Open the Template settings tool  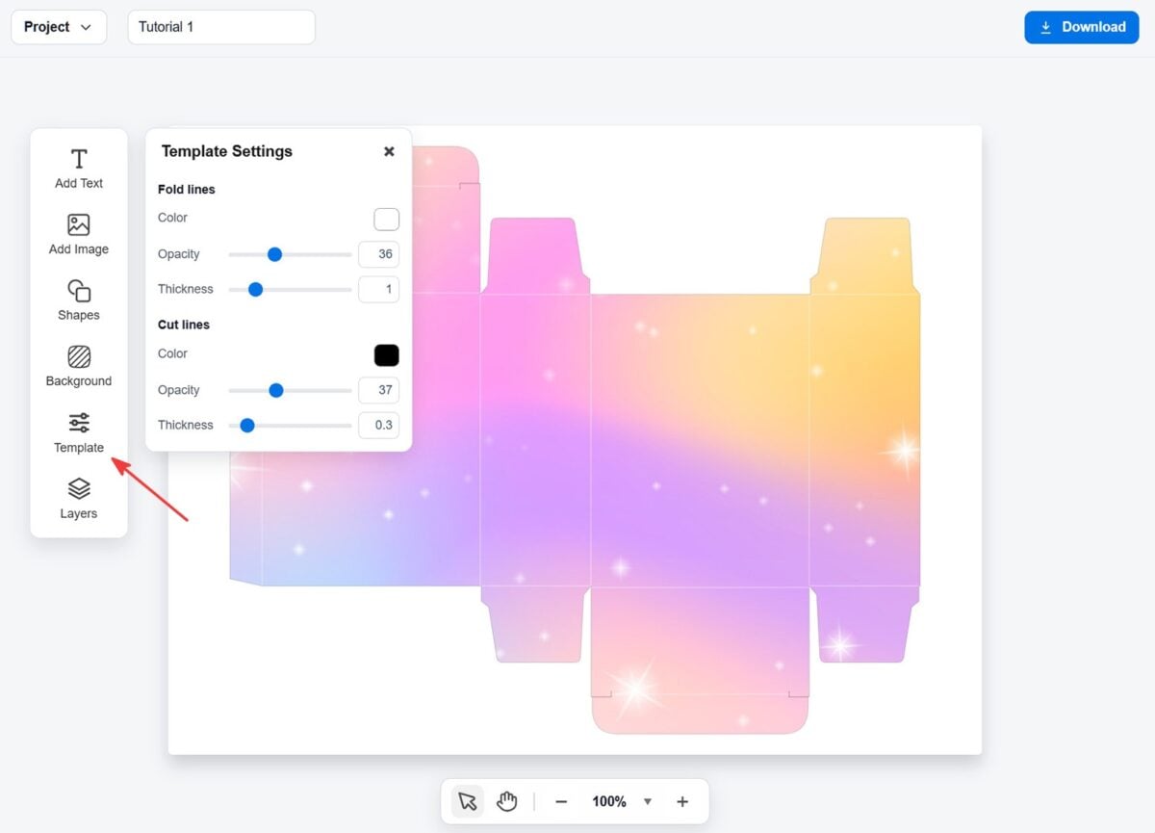click(x=79, y=432)
